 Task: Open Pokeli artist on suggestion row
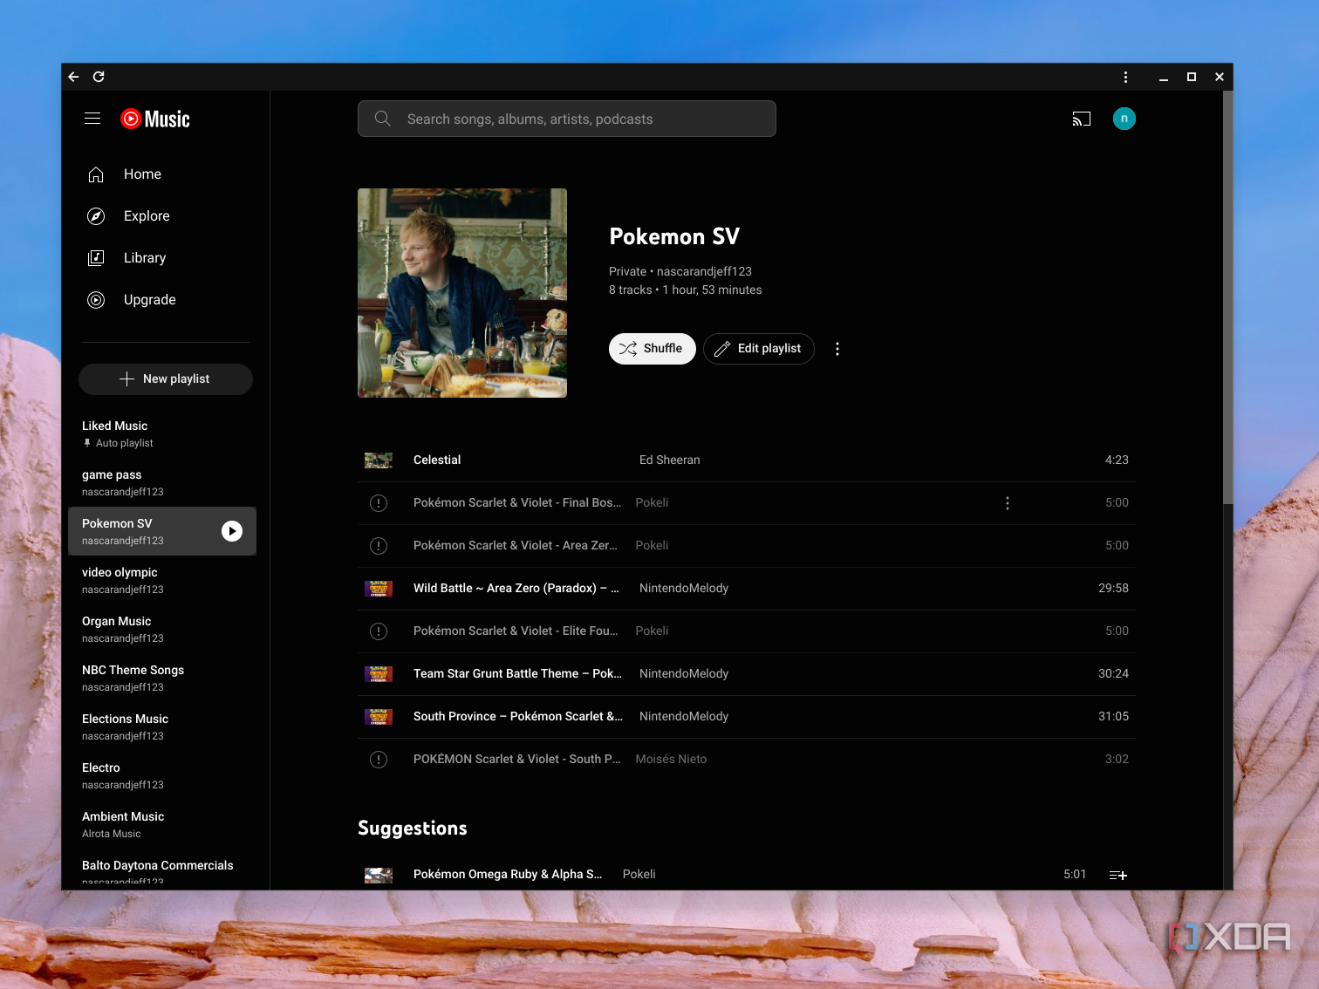point(639,874)
